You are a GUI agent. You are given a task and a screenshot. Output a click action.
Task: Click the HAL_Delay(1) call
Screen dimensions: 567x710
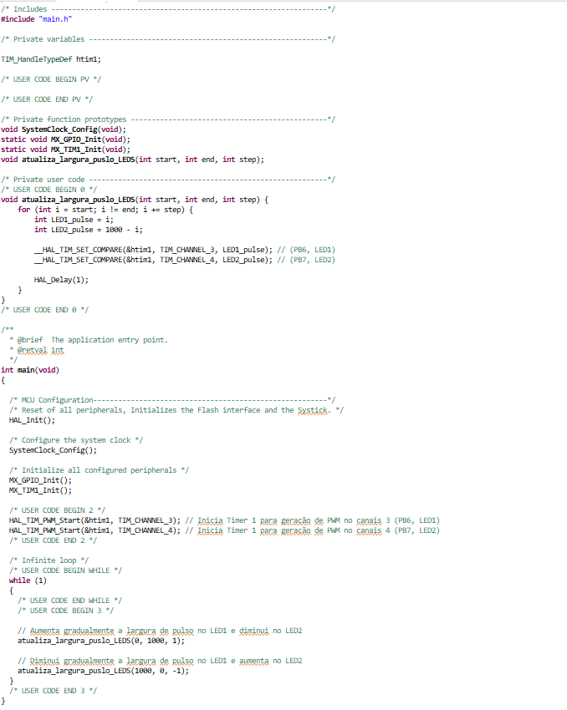[x=60, y=280]
